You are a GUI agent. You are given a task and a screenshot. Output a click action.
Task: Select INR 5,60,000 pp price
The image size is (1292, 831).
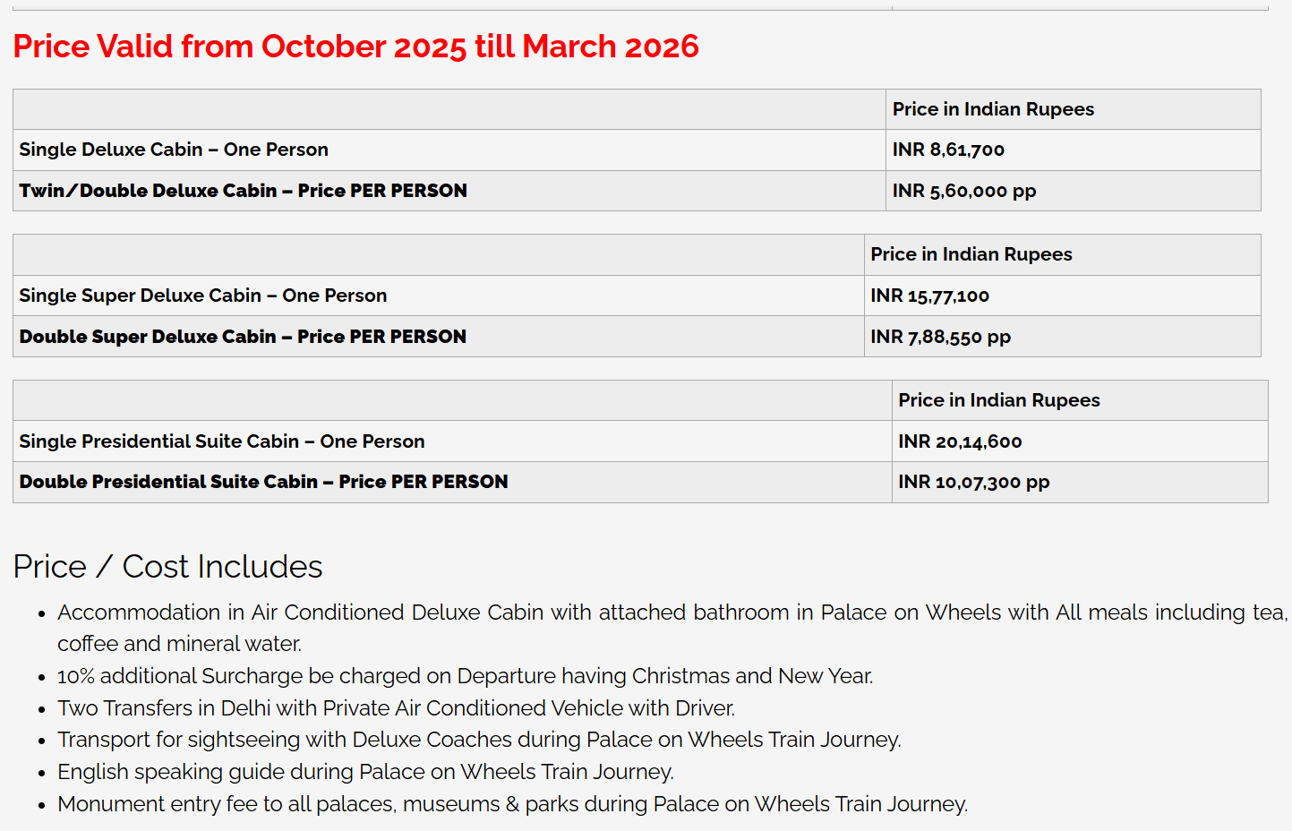(x=963, y=191)
